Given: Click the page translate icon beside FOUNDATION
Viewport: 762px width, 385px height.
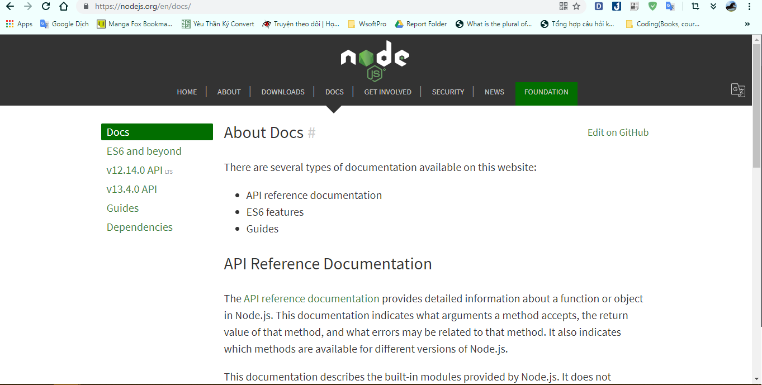Looking at the screenshot, I should pos(738,90).
